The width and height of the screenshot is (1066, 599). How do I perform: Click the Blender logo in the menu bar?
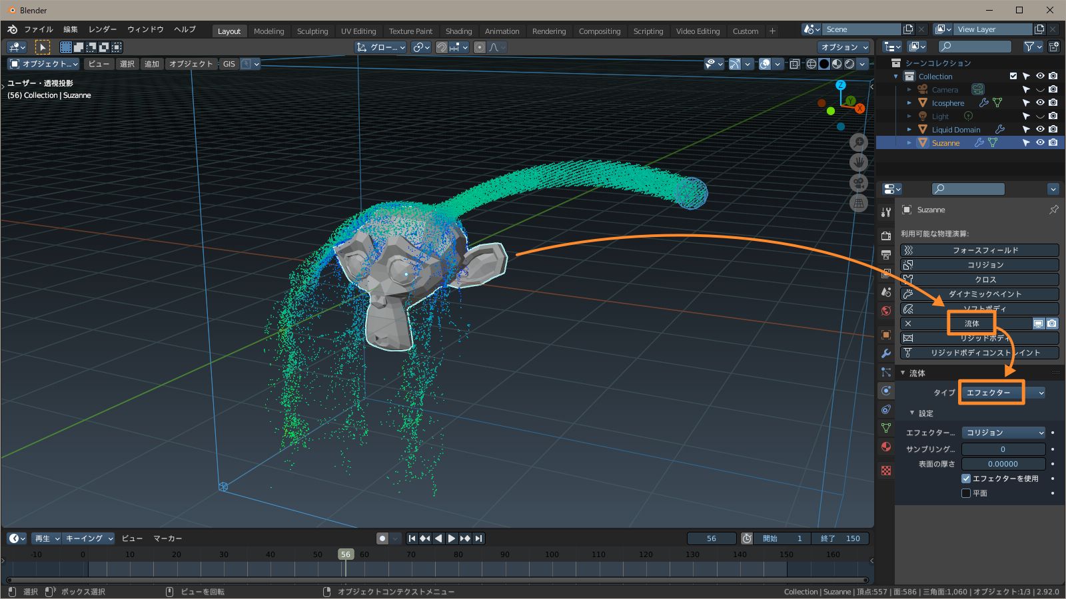12,29
